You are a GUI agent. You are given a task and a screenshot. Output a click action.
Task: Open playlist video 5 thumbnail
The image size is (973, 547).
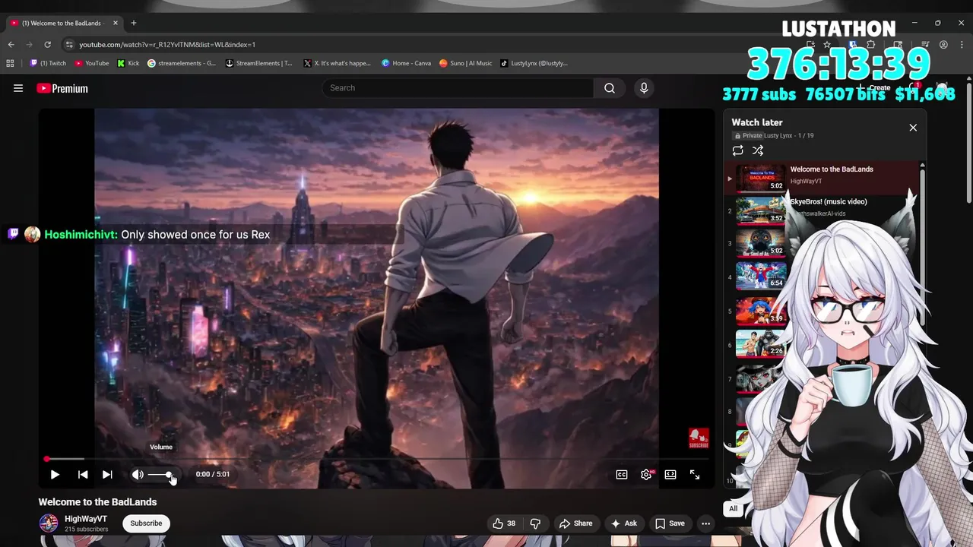[761, 311]
